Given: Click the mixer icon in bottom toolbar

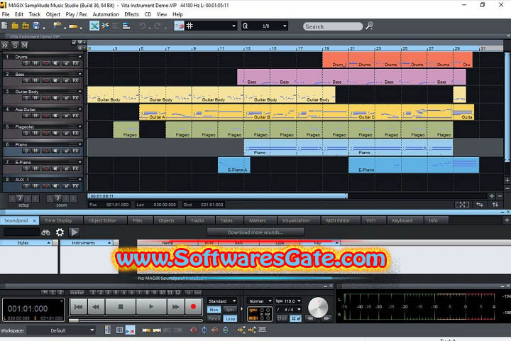Looking at the screenshot, I should tap(108, 330).
